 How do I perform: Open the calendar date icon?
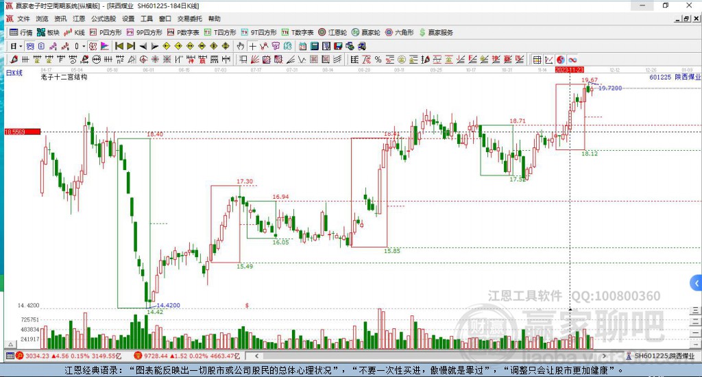[302, 46]
